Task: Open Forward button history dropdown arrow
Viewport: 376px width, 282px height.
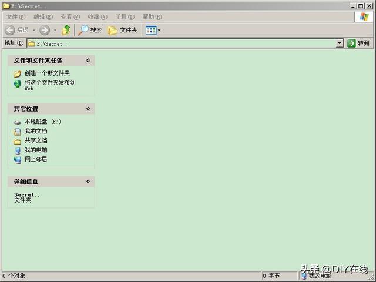Action: [x=55, y=30]
